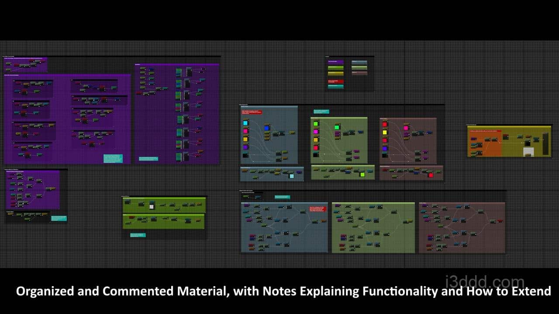The image size is (559, 314).
Task: Select the cyan color node in blue-grey panel
Action: click(x=245, y=123)
